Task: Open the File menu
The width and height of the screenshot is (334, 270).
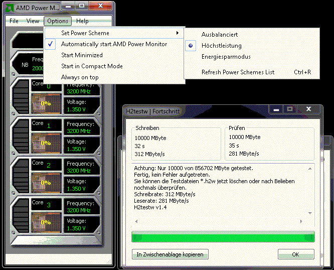Action: (14, 21)
